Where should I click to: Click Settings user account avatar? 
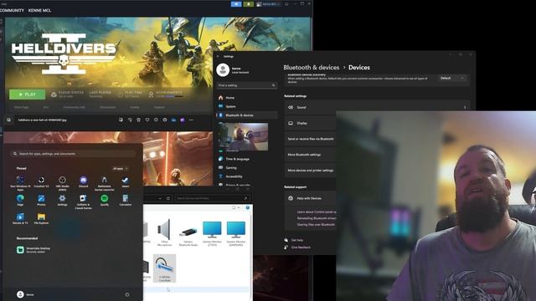pyautogui.click(x=223, y=70)
